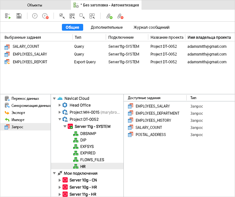Pick POSTAL_ADDRESS from available jobs
Image resolution: width=235 pixels, height=197 pixels.
click(x=151, y=135)
